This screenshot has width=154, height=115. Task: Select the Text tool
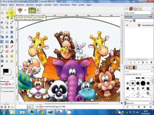[12, 42]
